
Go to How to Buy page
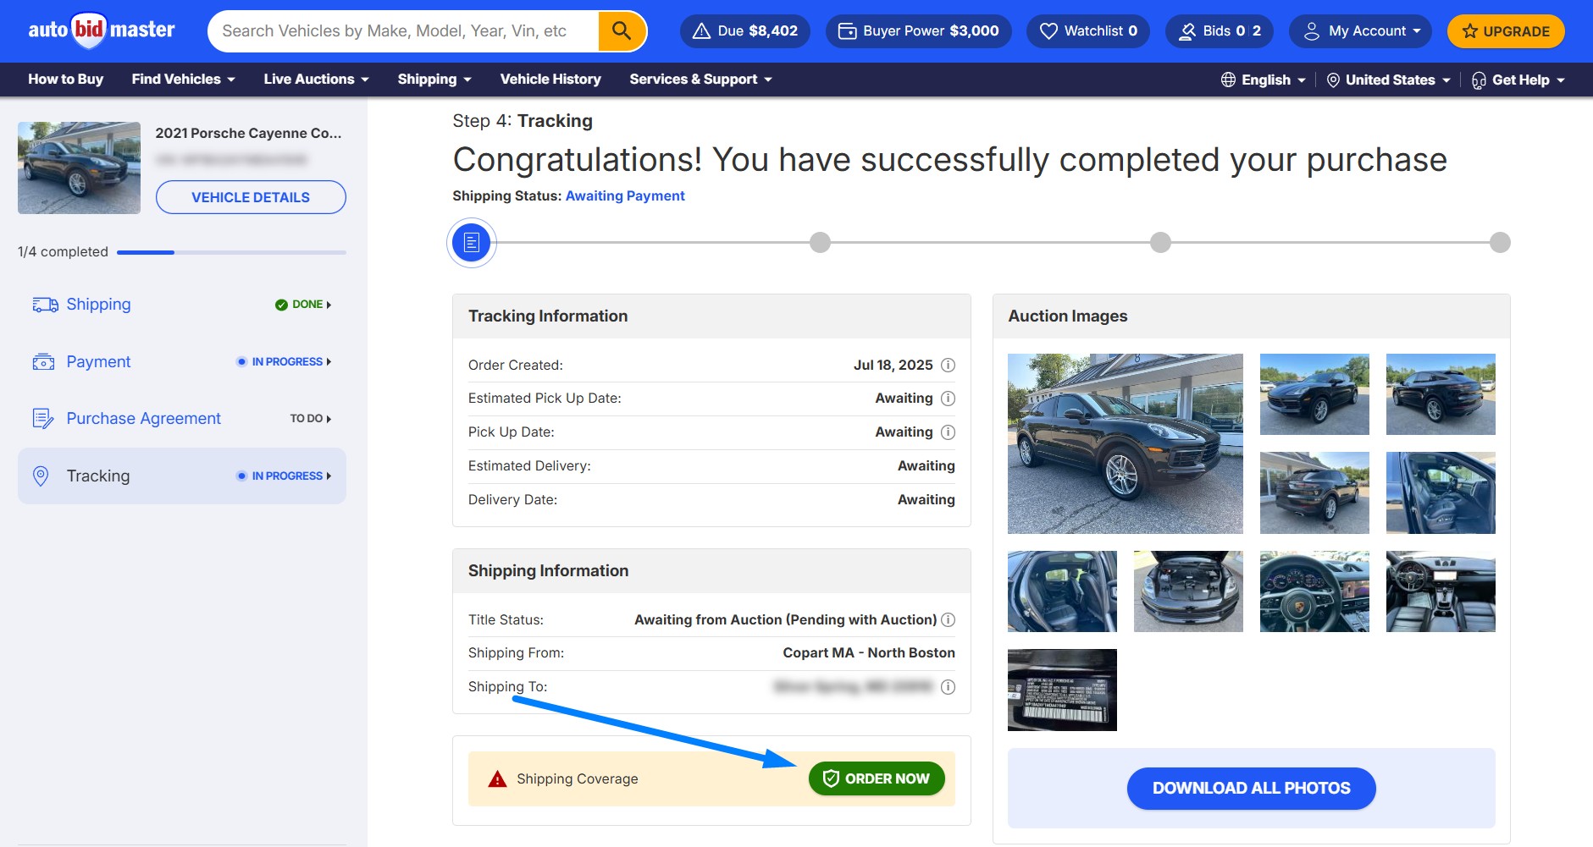pyautogui.click(x=65, y=80)
